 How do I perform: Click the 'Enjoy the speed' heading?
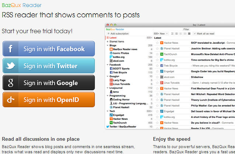(172, 139)
